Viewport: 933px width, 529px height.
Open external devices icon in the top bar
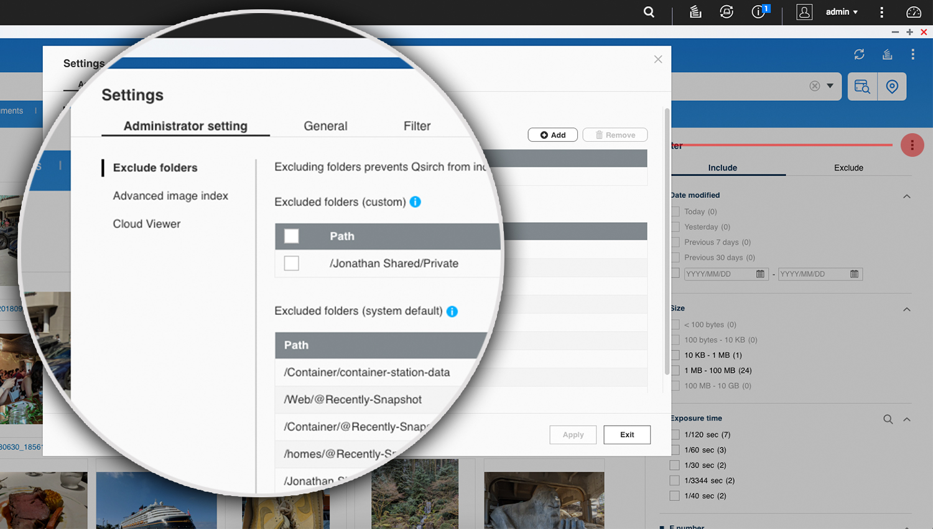(726, 12)
